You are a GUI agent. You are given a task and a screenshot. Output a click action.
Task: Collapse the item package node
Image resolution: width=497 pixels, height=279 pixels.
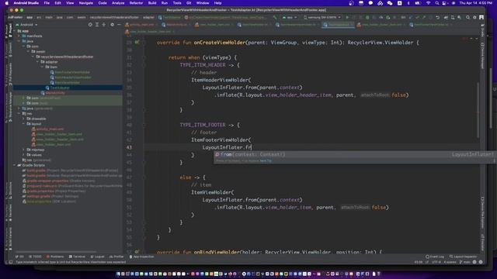coord(42,67)
